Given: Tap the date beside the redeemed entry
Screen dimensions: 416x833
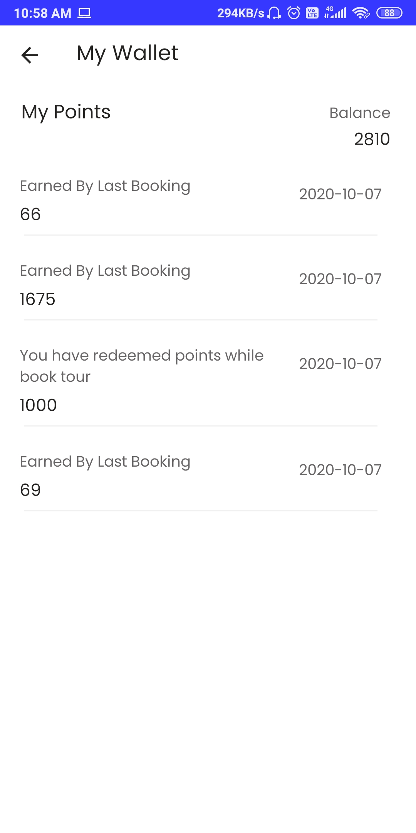Looking at the screenshot, I should (x=340, y=364).
